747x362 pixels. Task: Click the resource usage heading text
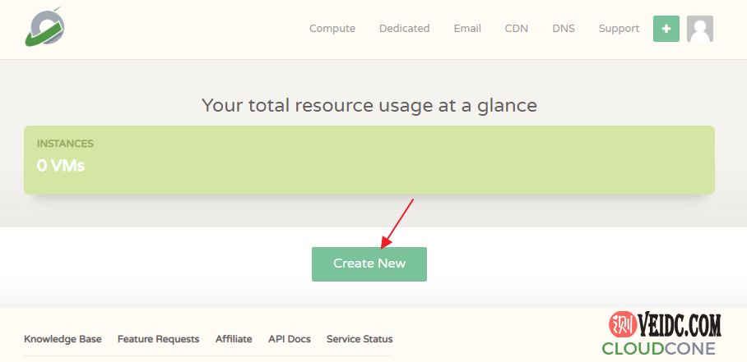point(369,105)
